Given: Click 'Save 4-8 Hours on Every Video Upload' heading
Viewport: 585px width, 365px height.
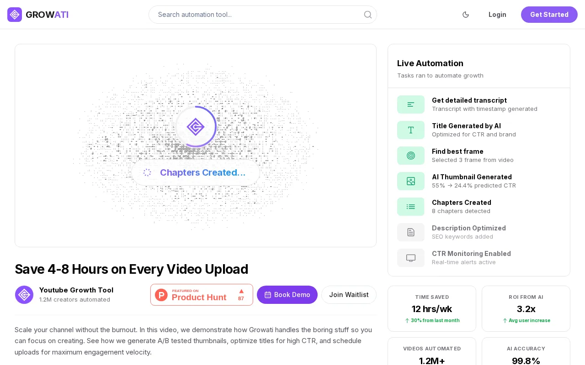Looking at the screenshot, I should point(131,269).
